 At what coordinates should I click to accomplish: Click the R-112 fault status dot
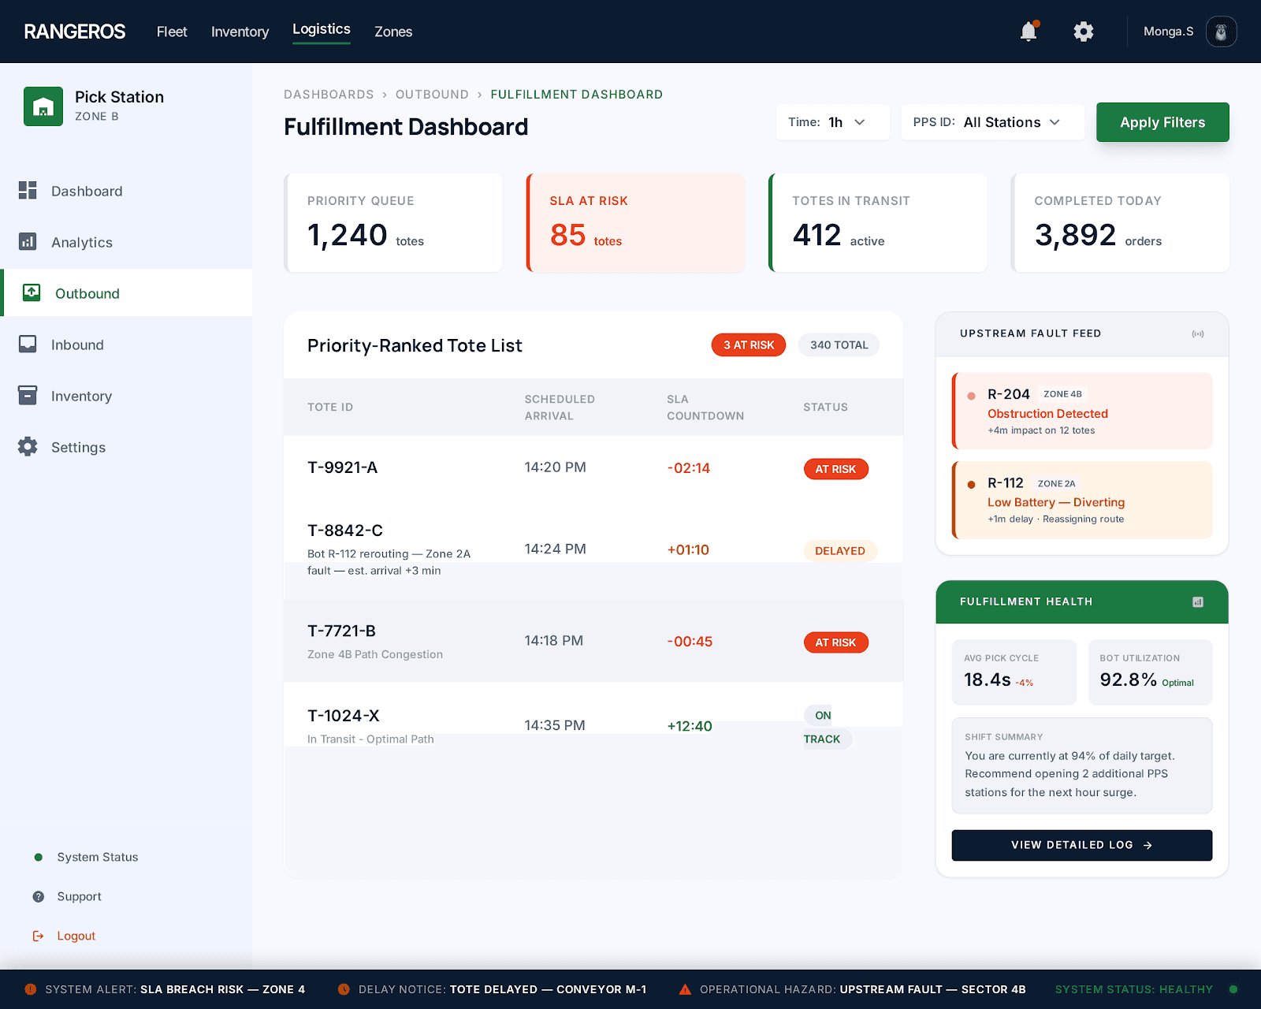pyautogui.click(x=972, y=485)
